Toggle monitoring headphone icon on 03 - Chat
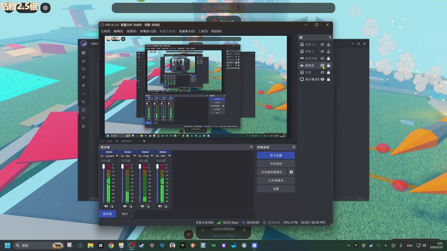 (148, 206)
